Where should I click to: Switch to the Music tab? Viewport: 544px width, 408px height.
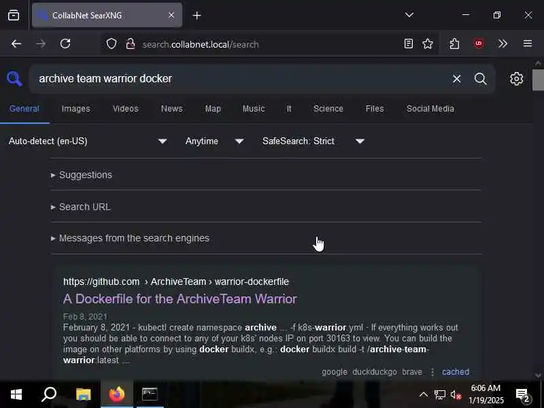pyautogui.click(x=254, y=109)
